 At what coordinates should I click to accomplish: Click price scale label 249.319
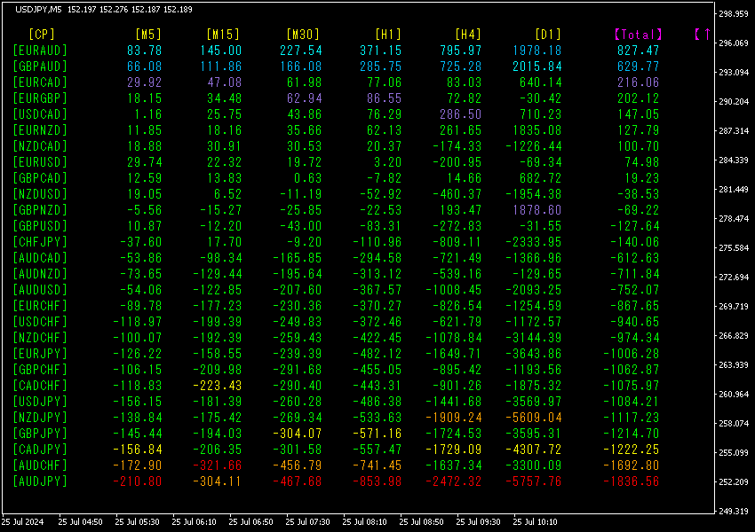(734, 512)
